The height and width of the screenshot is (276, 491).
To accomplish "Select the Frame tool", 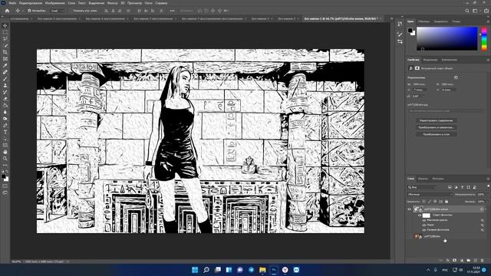I will click(x=5, y=58).
